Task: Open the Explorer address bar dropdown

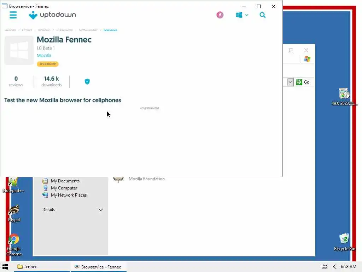Action: [290, 82]
